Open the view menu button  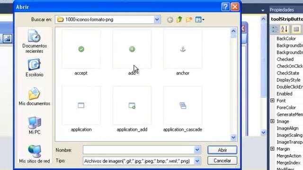[200, 19]
